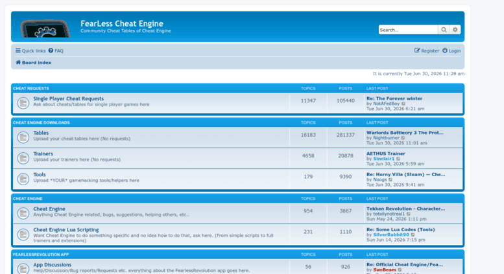Click the Tools forum icon
The height and width of the screenshot is (274, 504).
(x=23, y=179)
